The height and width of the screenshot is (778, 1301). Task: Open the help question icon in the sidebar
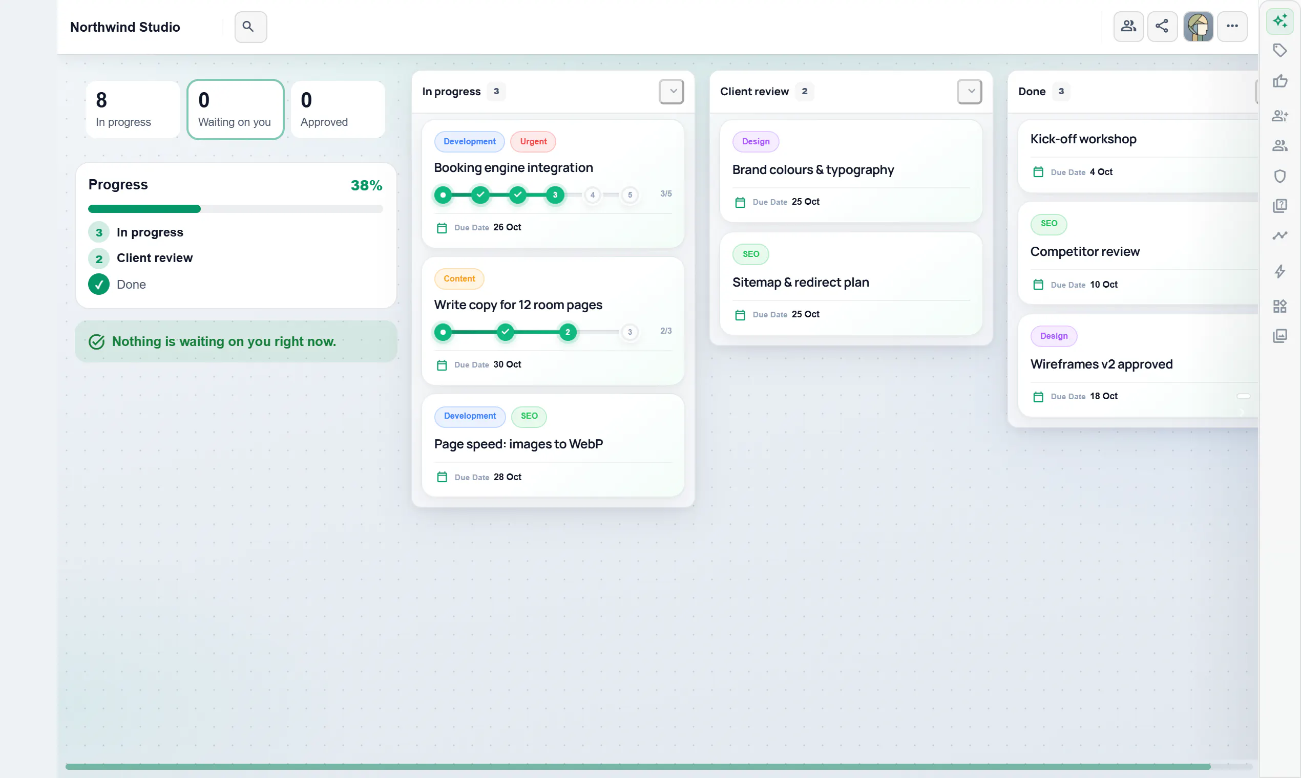coord(1280,206)
